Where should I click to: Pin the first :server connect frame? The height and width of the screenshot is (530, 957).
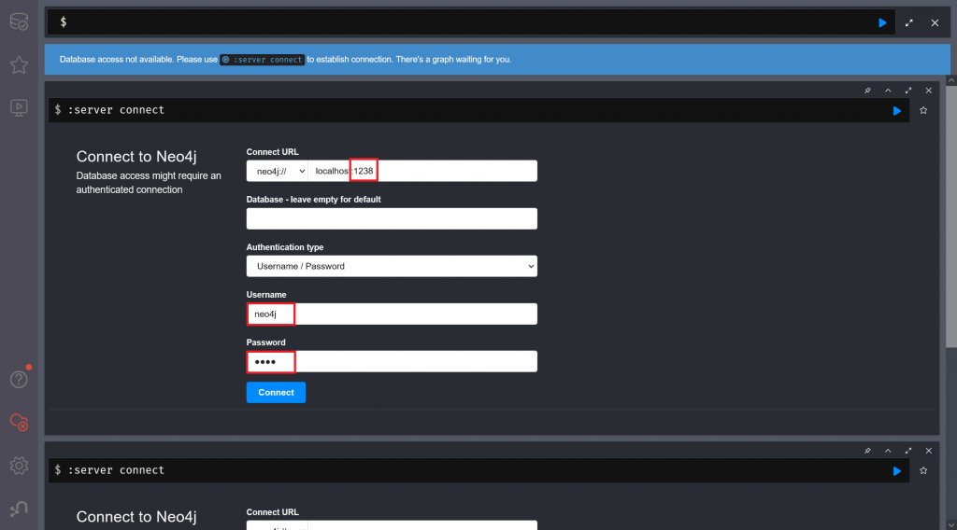867,91
